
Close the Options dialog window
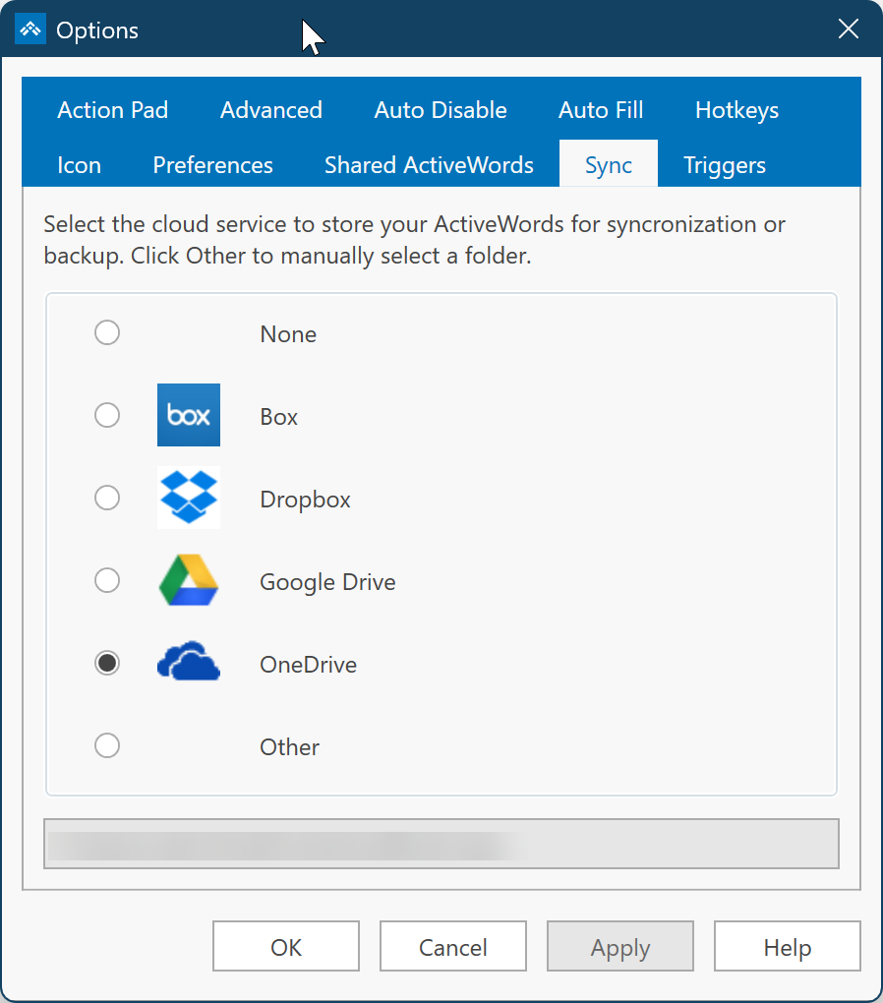tap(849, 29)
